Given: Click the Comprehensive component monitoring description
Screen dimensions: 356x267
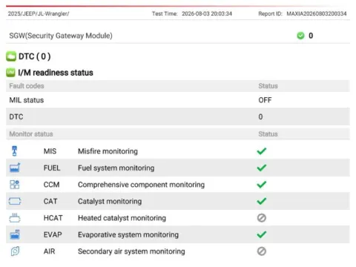Looking at the screenshot, I should (x=141, y=185).
